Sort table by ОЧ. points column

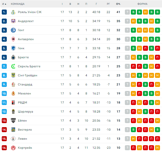[118, 4]
